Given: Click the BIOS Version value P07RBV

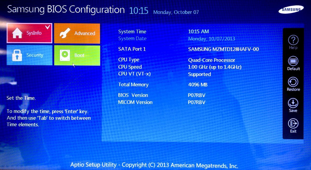Looking at the screenshot, I should 197,95.
